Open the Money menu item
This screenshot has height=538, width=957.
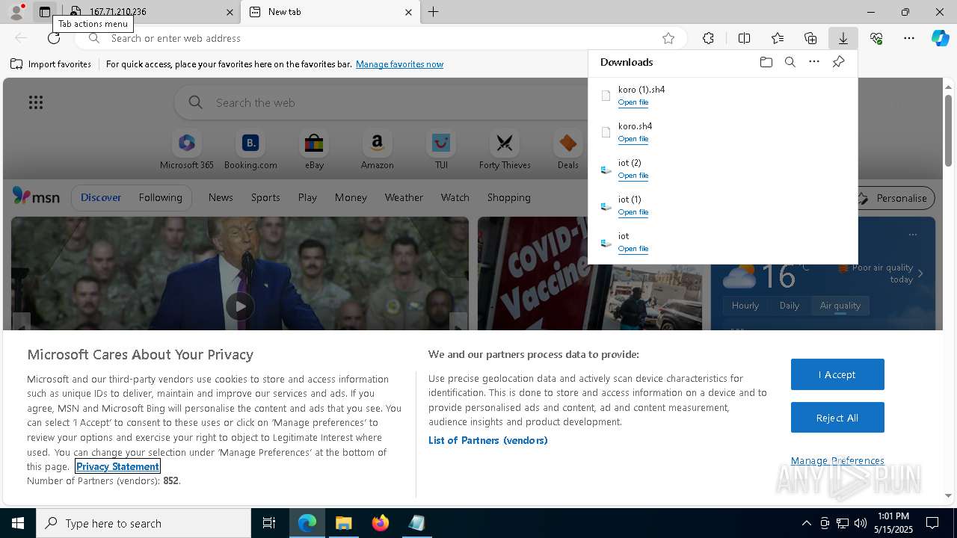point(351,197)
